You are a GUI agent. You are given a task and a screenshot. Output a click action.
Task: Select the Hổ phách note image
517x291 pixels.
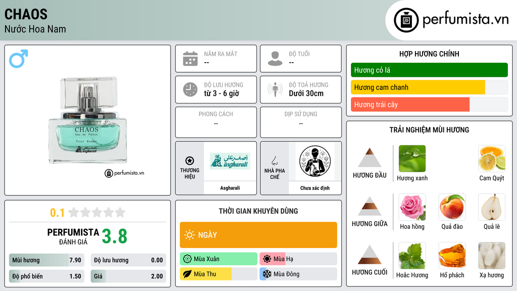click(452, 256)
